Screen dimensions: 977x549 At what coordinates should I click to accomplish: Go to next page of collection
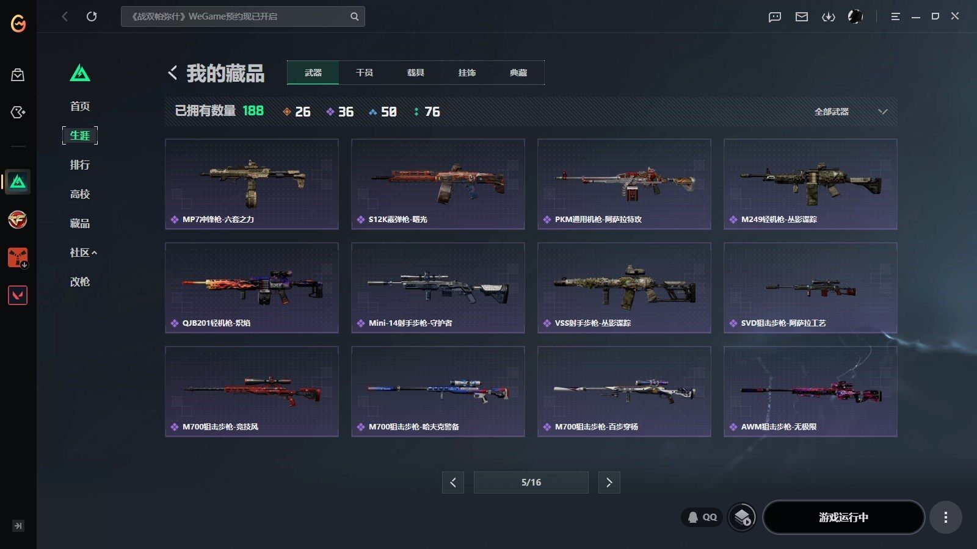609,483
